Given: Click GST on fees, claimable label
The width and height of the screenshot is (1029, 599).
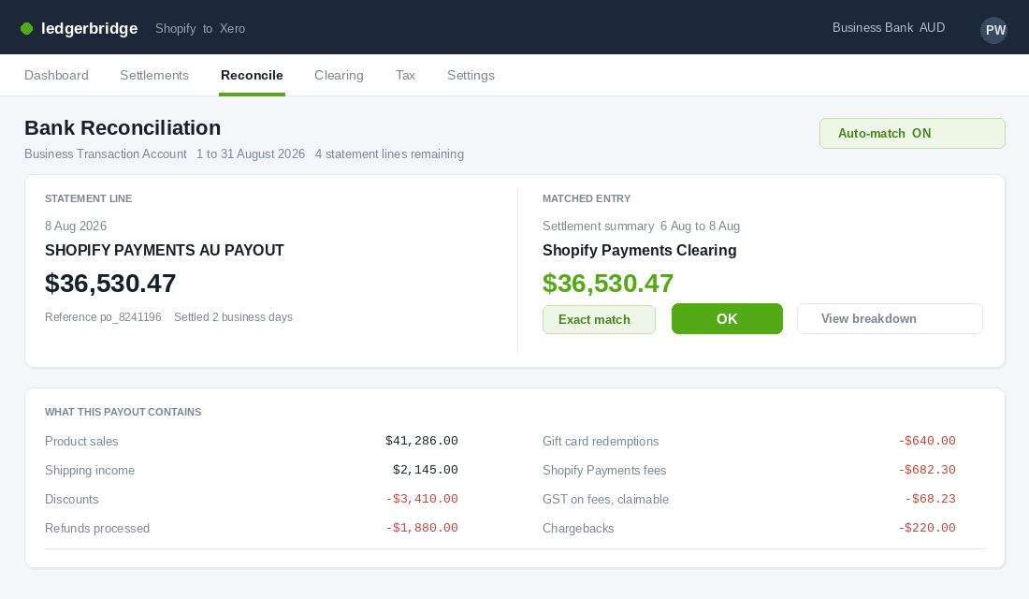Looking at the screenshot, I should click(606, 499).
